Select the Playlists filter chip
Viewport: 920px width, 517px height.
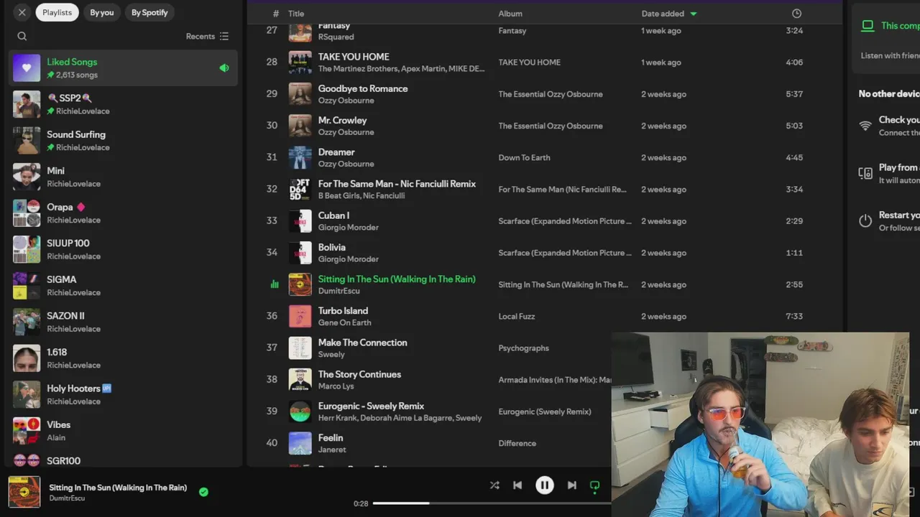(x=57, y=12)
